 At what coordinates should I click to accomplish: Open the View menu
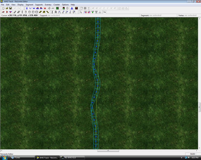point(13,5)
